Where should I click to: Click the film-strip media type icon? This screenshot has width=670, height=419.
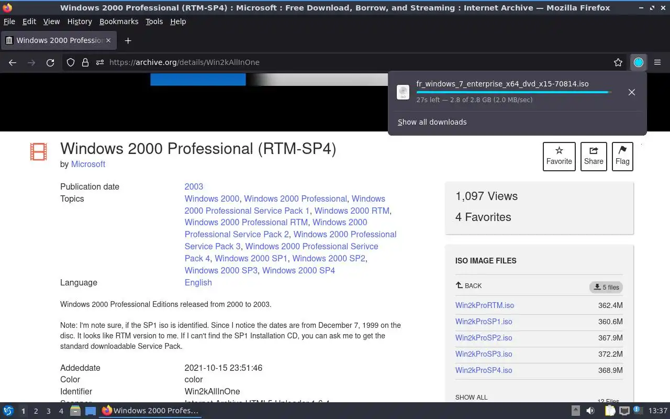(38, 151)
